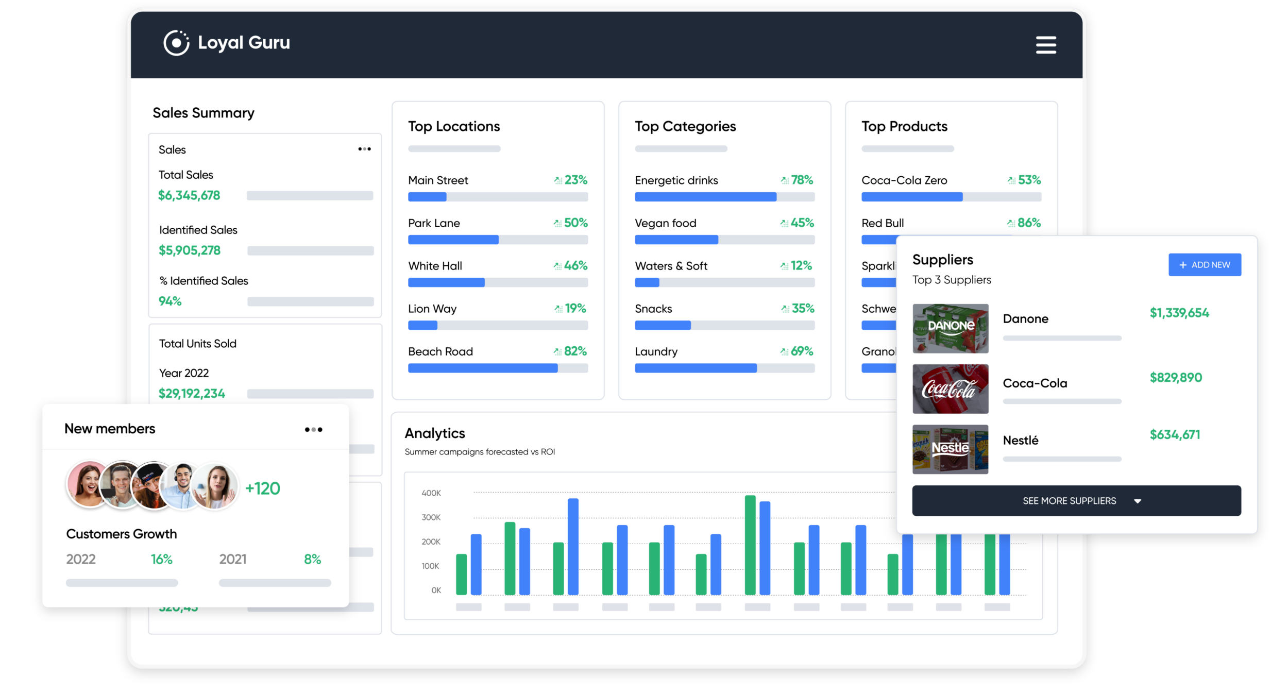Open the hamburger navigation menu
The width and height of the screenshot is (1288, 692).
click(1045, 45)
